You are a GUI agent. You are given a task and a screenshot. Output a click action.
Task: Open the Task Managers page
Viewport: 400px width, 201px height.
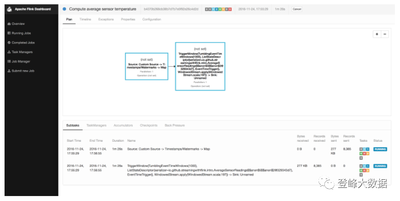pyautogui.click(x=20, y=52)
